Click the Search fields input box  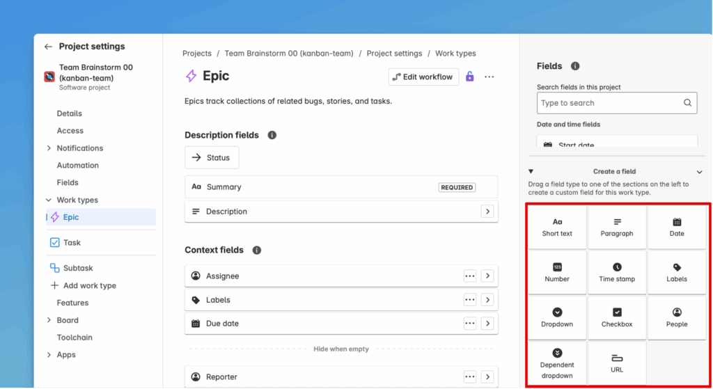click(609, 103)
